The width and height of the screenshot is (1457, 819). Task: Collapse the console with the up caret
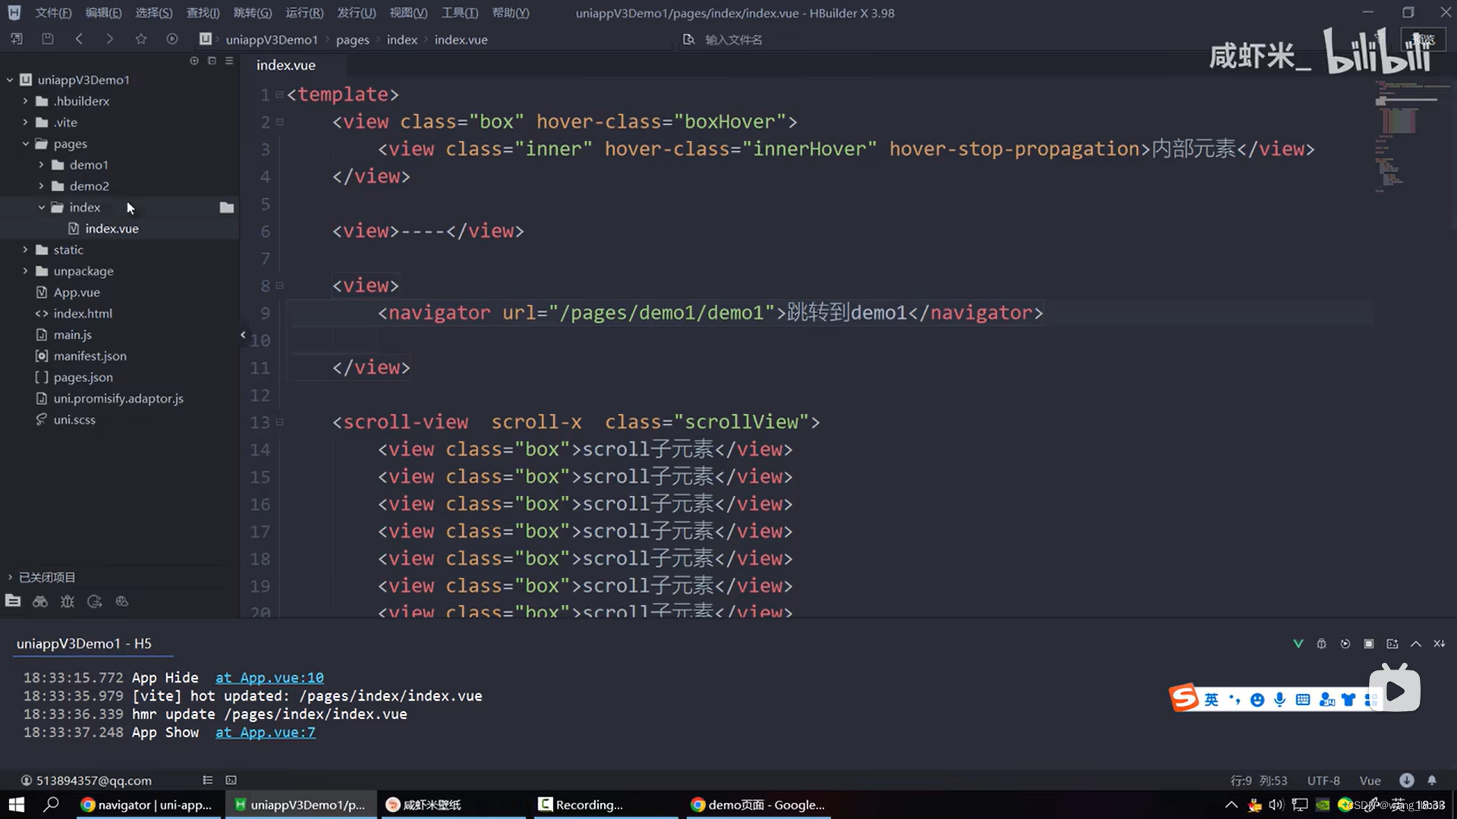[1416, 644]
